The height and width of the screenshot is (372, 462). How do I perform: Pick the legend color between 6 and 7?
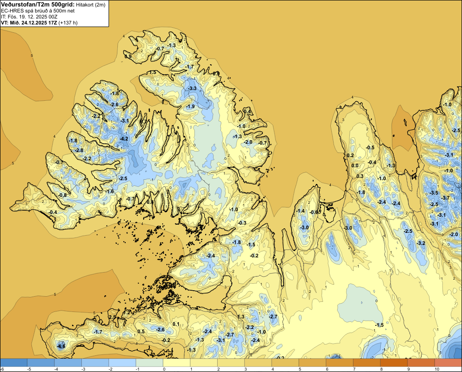pos(340,362)
